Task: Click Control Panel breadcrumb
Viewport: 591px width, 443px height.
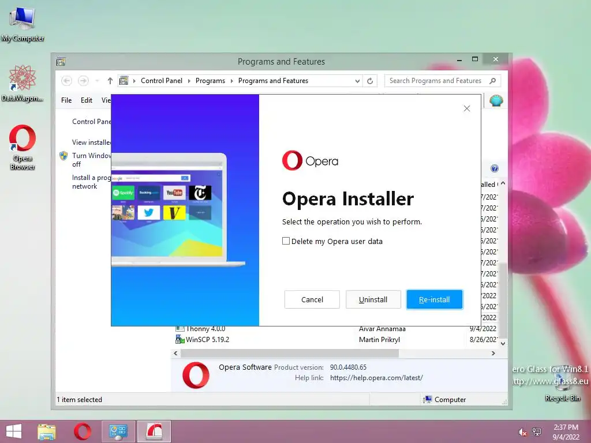Action: pyautogui.click(x=162, y=81)
